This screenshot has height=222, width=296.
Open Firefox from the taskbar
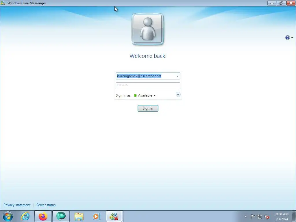pos(43,216)
